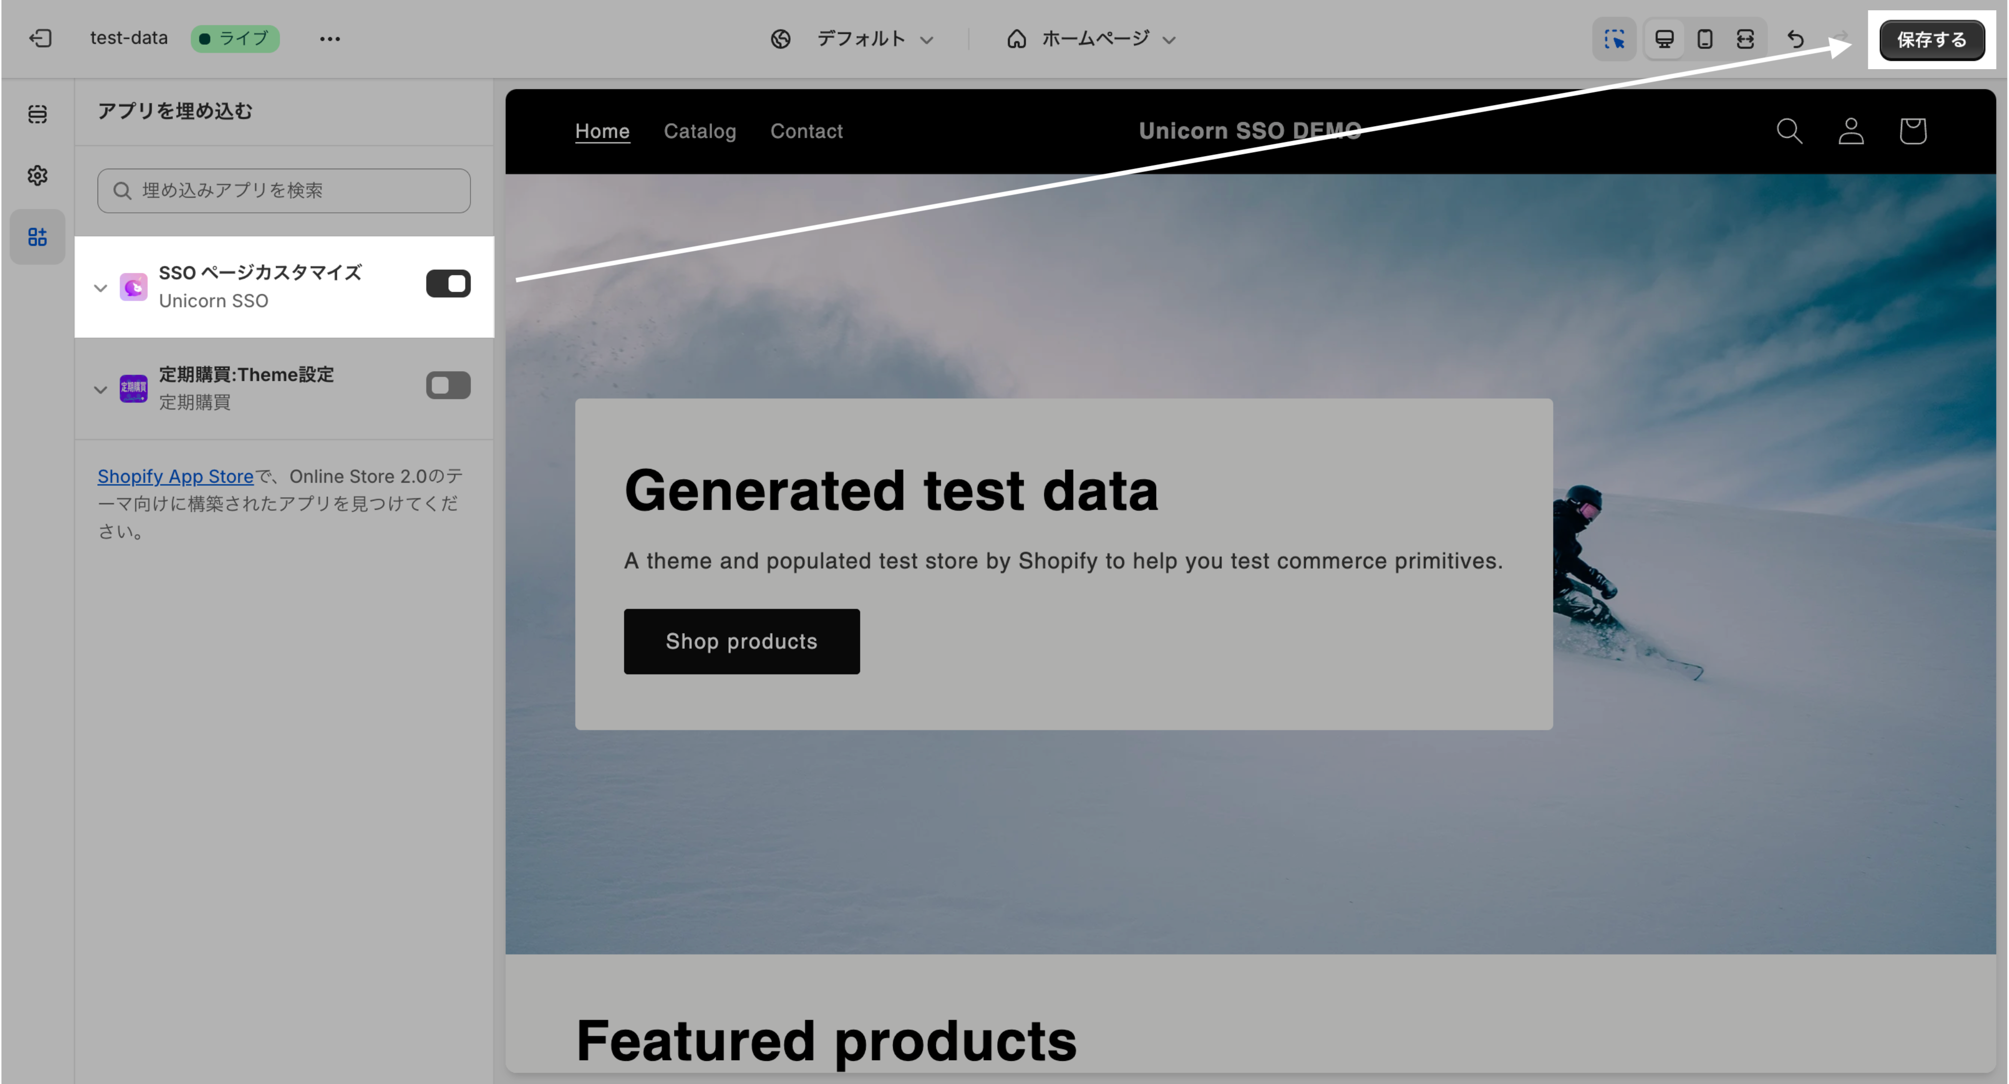
Task: Focus the 埋め込みアプリを検索 search field
Action: pyautogui.click(x=284, y=190)
